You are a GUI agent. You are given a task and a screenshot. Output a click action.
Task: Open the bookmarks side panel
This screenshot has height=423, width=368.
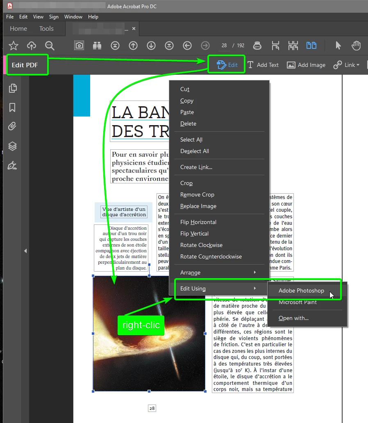[x=12, y=107]
